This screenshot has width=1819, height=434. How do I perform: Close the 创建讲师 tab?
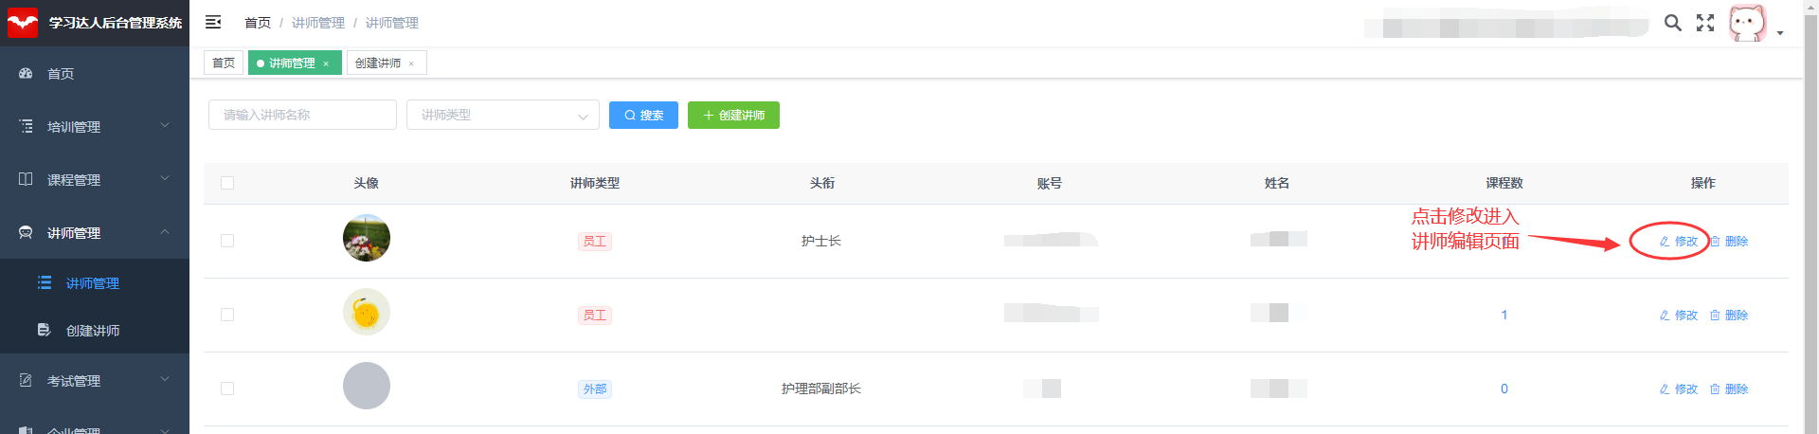tap(411, 63)
